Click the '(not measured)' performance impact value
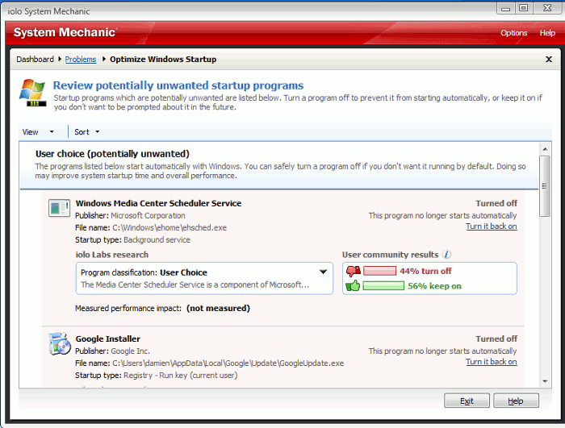565x428 pixels. (x=218, y=308)
